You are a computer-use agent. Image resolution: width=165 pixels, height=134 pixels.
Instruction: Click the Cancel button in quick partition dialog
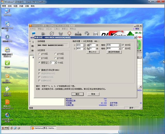[93, 94]
